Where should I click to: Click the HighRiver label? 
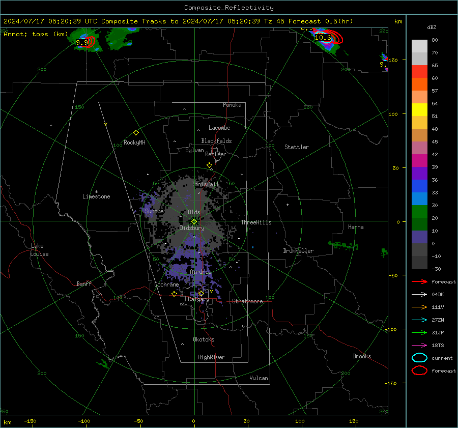click(211, 357)
